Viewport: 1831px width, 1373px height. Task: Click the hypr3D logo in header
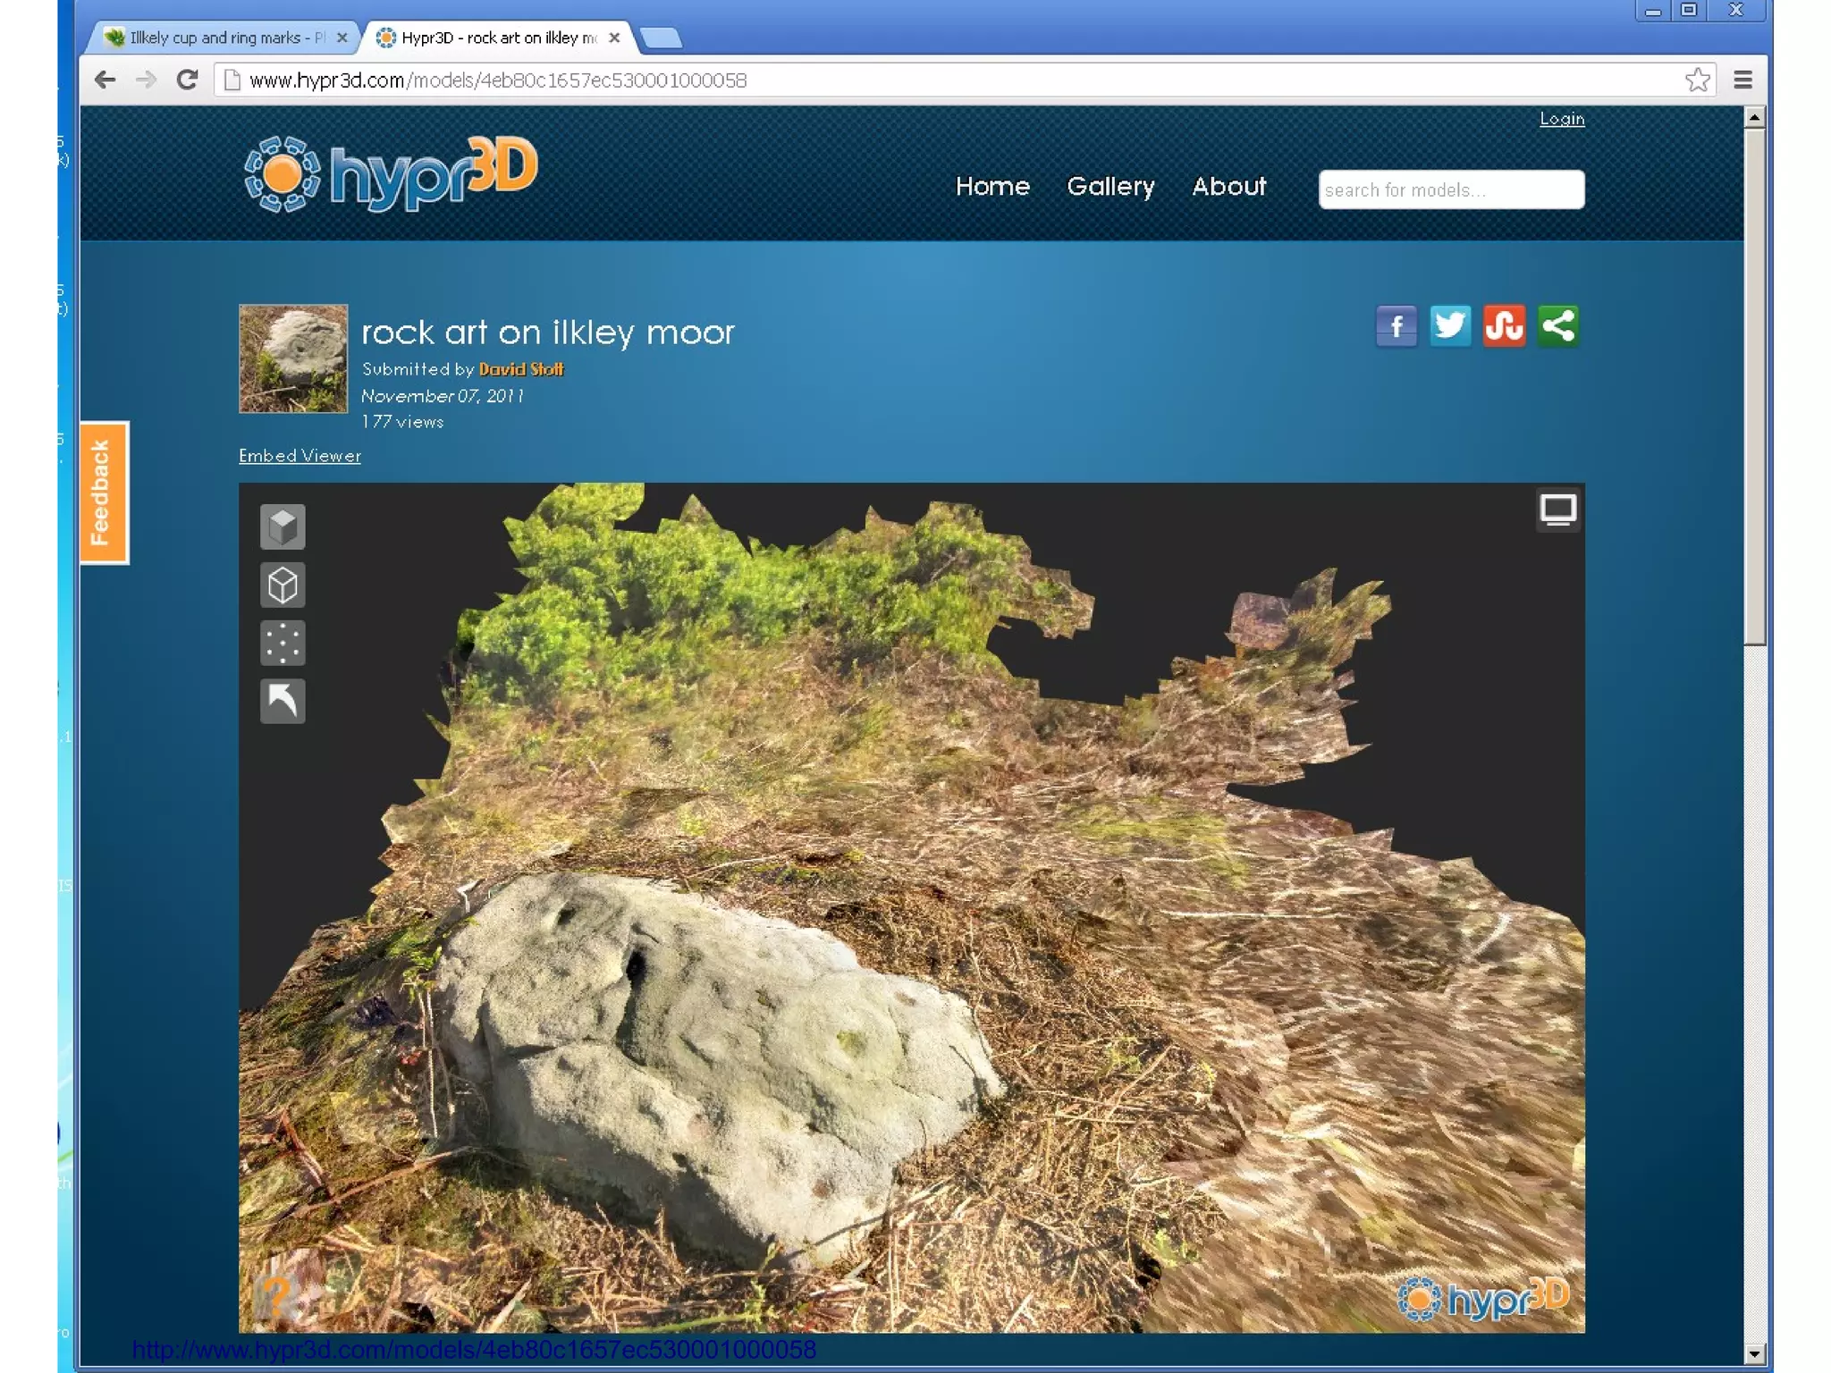(x=392, y=173)
